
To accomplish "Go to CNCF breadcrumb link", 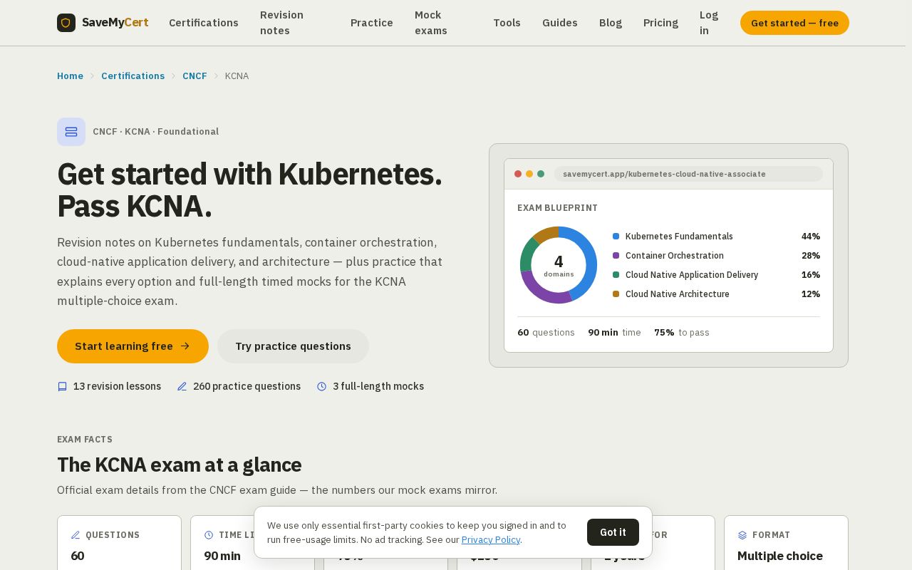I will [x=195, y=76].
